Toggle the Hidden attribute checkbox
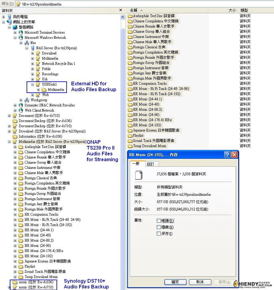 click(159, 227)
